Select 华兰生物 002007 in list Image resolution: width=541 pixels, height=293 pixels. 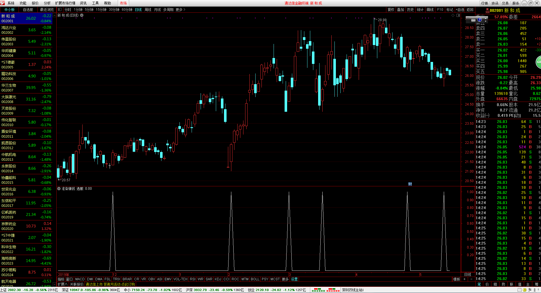pyautogui.click(x=26, y=88)
